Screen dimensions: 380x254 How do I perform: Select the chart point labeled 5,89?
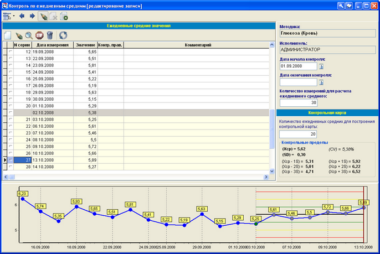tap(363, 208)
